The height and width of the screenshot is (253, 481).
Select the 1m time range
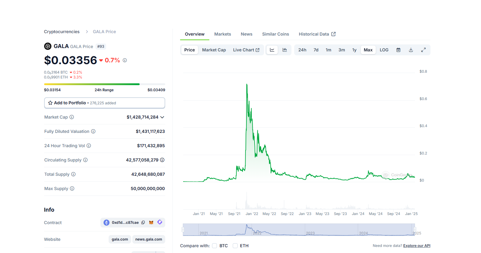pos(329,50)
